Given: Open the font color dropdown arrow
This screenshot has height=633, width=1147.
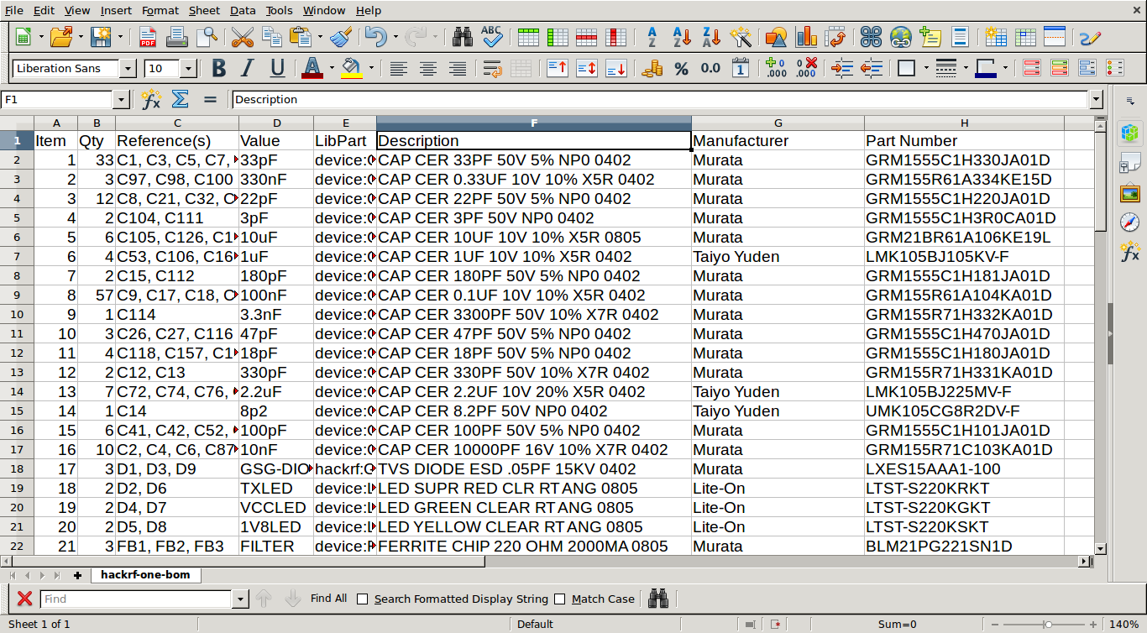Looking at the screenshot, I should tap(332, 69).
